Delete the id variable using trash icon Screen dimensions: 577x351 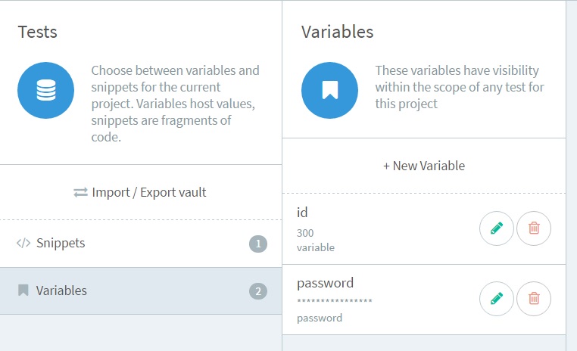(534, 228)
